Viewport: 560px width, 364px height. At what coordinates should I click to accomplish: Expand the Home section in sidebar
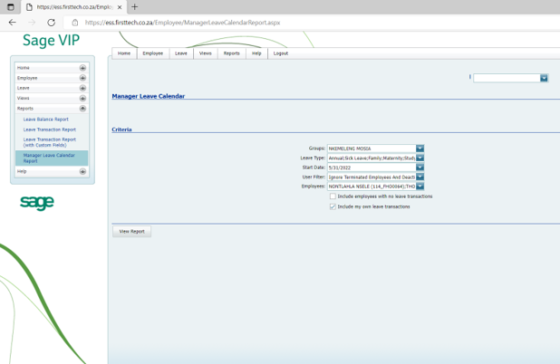pyautogui.click(x=82, y=68)
